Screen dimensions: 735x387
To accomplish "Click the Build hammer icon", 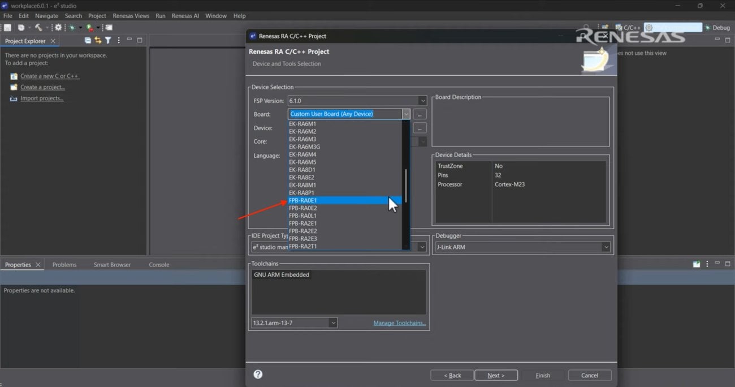I will [38, 28].
